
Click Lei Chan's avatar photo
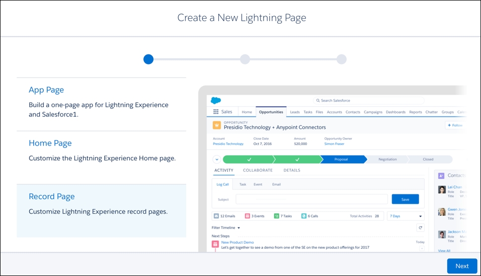click(442, 189)
